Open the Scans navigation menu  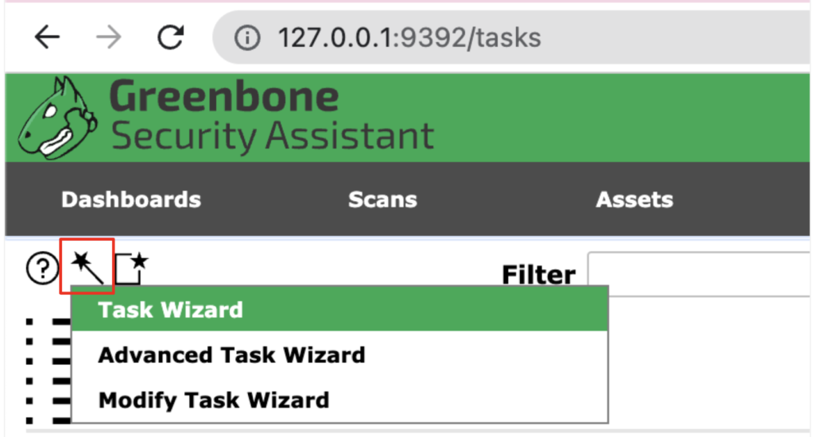tap(382, 199)
